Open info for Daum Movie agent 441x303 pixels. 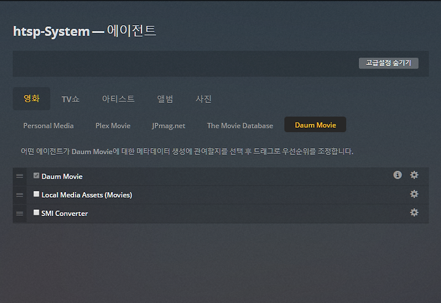pos(397,175)
